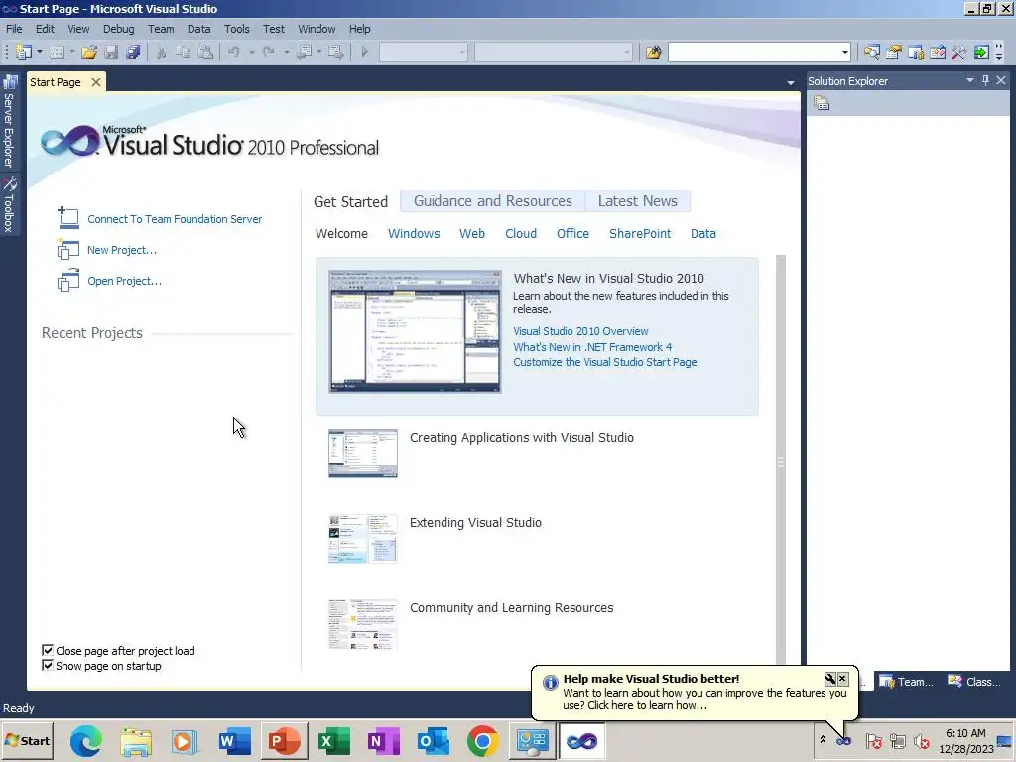Click the Save All toolbar icon

pyautogui.click(x=134, y=52)
